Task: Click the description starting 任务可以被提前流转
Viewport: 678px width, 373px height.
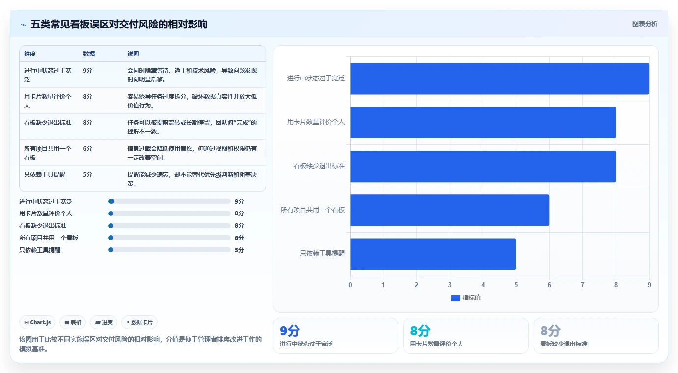Action: [x=192, y=127]
